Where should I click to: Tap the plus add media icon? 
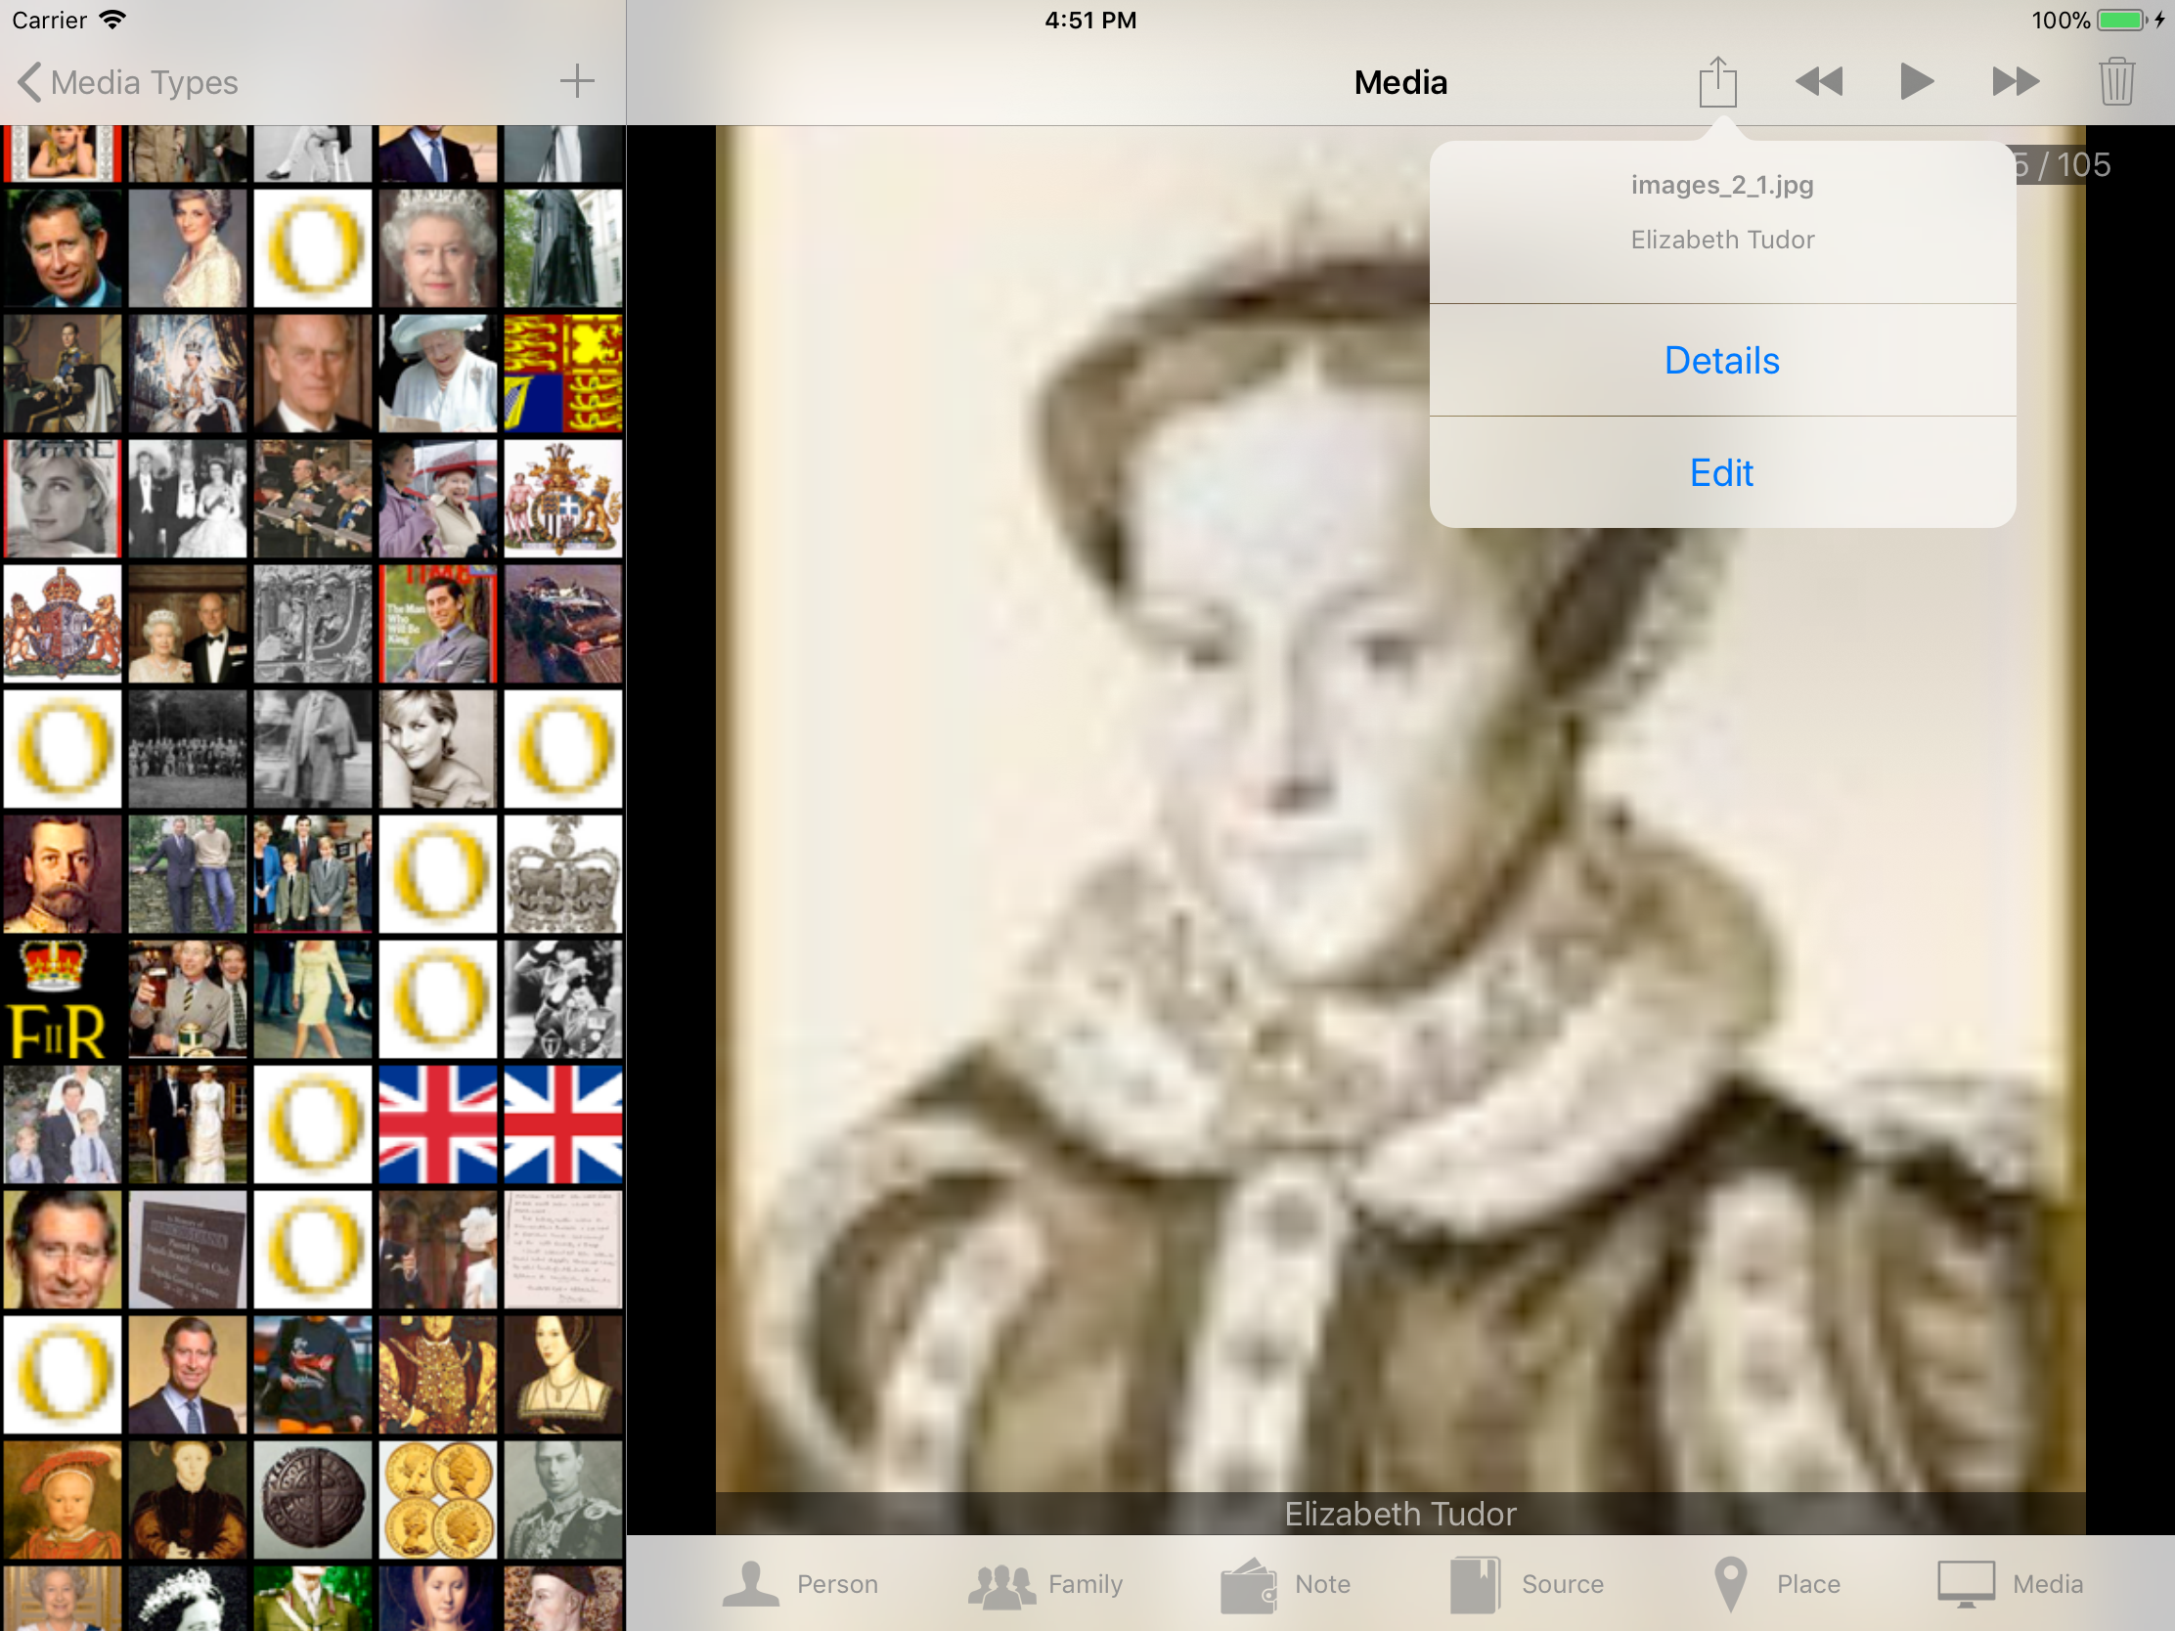(x=577, y=81)
